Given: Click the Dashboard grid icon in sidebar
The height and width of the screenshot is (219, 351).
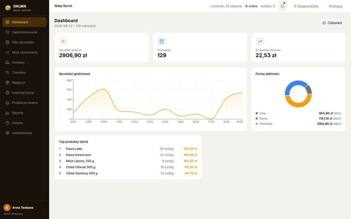Looking at the screenshot, I should (8, 22).
